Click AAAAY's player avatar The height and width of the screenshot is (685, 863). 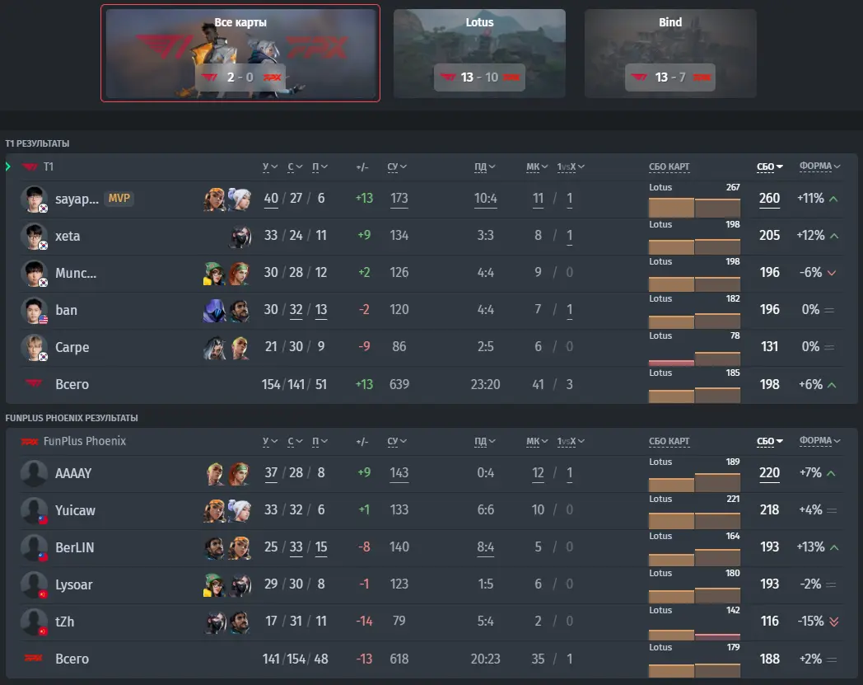click(34, 473)
